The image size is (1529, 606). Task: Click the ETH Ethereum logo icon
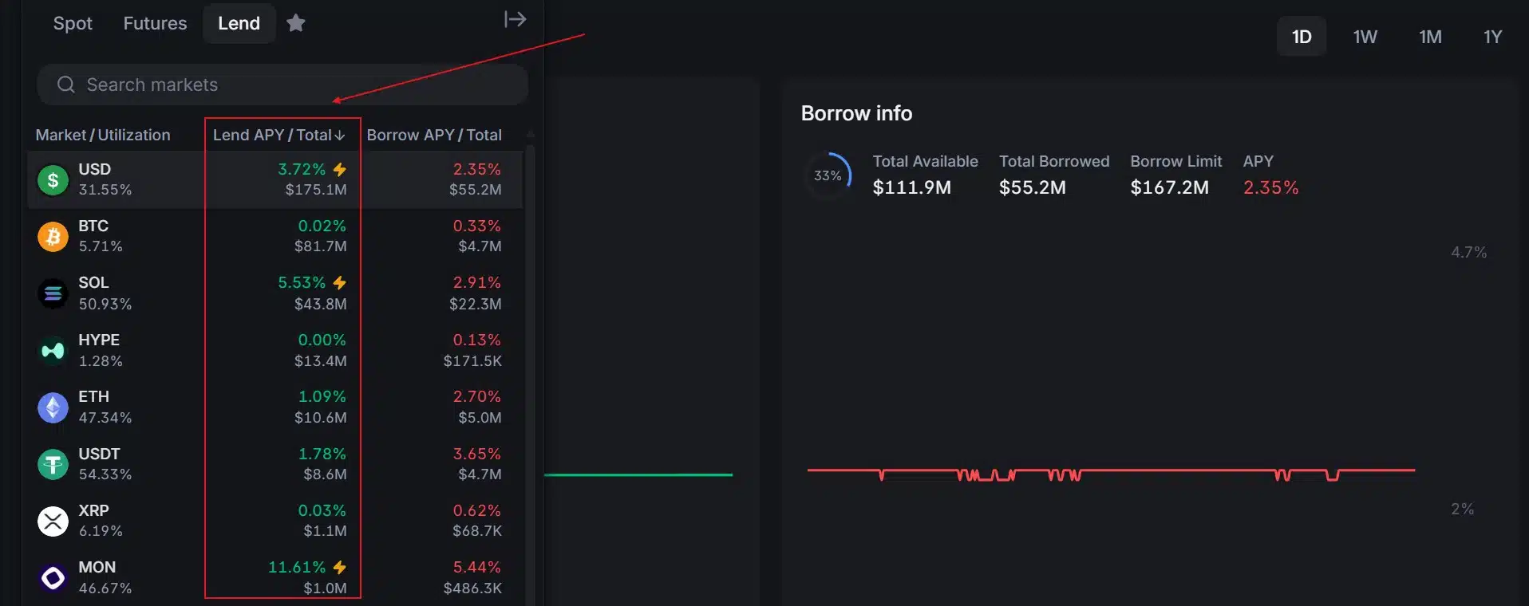53,407
